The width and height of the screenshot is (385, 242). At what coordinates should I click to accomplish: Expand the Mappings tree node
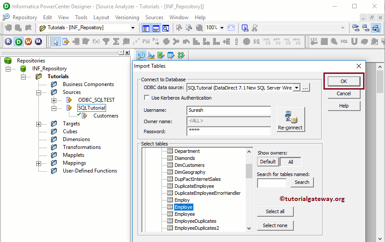(38, 163)
